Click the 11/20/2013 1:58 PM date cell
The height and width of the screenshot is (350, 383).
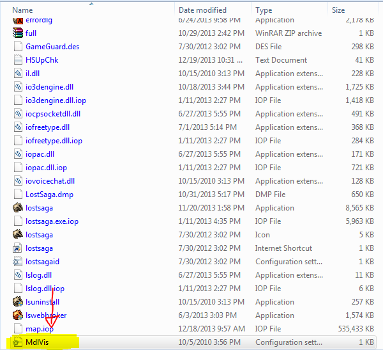[x=211, y=208]
